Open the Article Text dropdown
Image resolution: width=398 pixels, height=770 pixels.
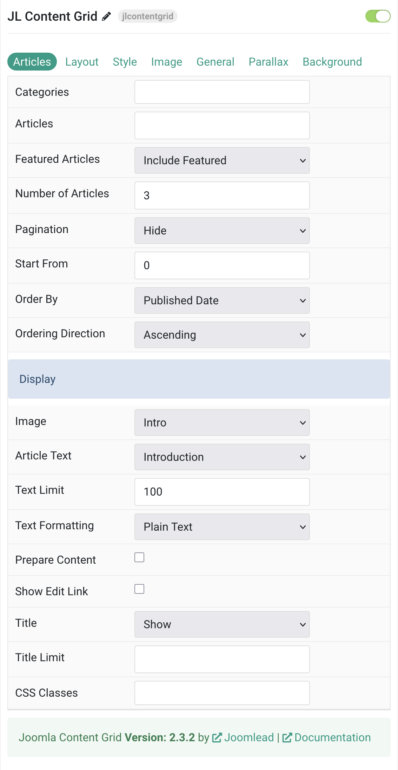click(222, 457)
